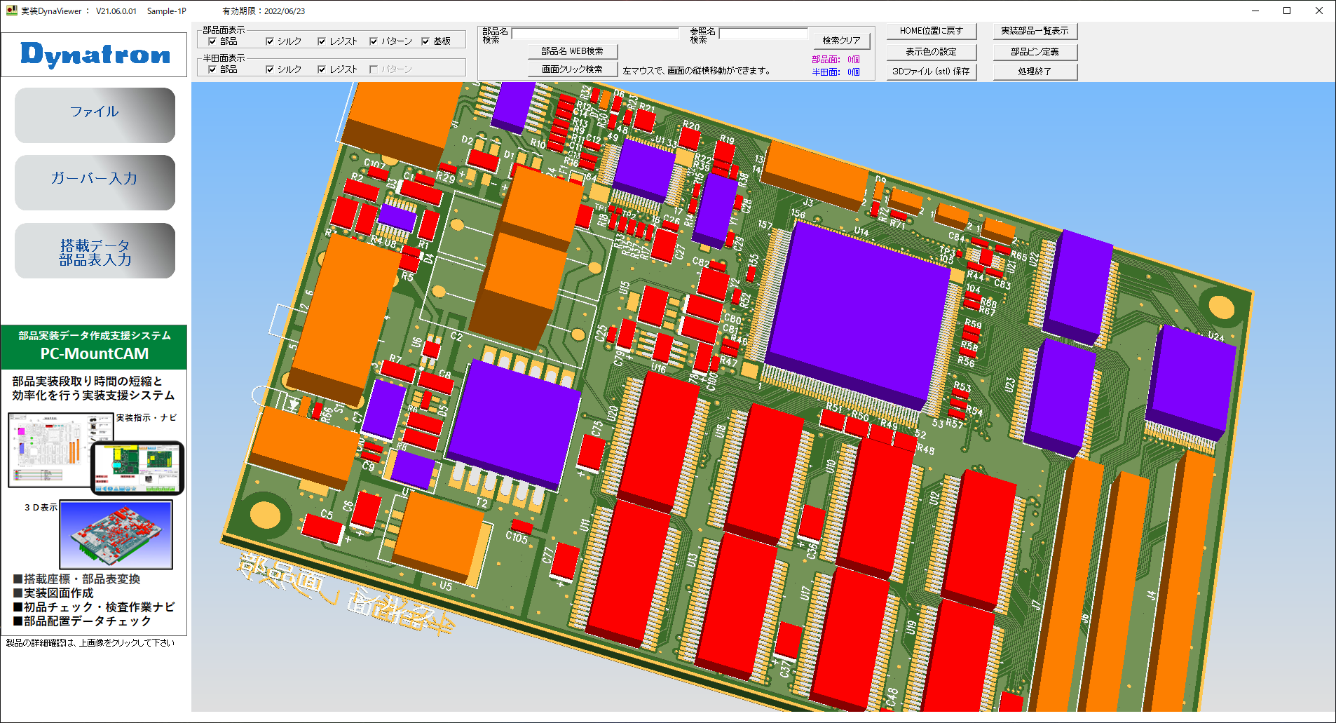Toggle 基板 display checkbox
The width and height of the screenshot is (1336, 723).
[x=425, y=41]
